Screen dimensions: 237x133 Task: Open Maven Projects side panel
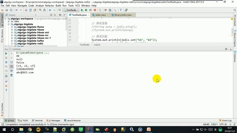click(235, 38)
